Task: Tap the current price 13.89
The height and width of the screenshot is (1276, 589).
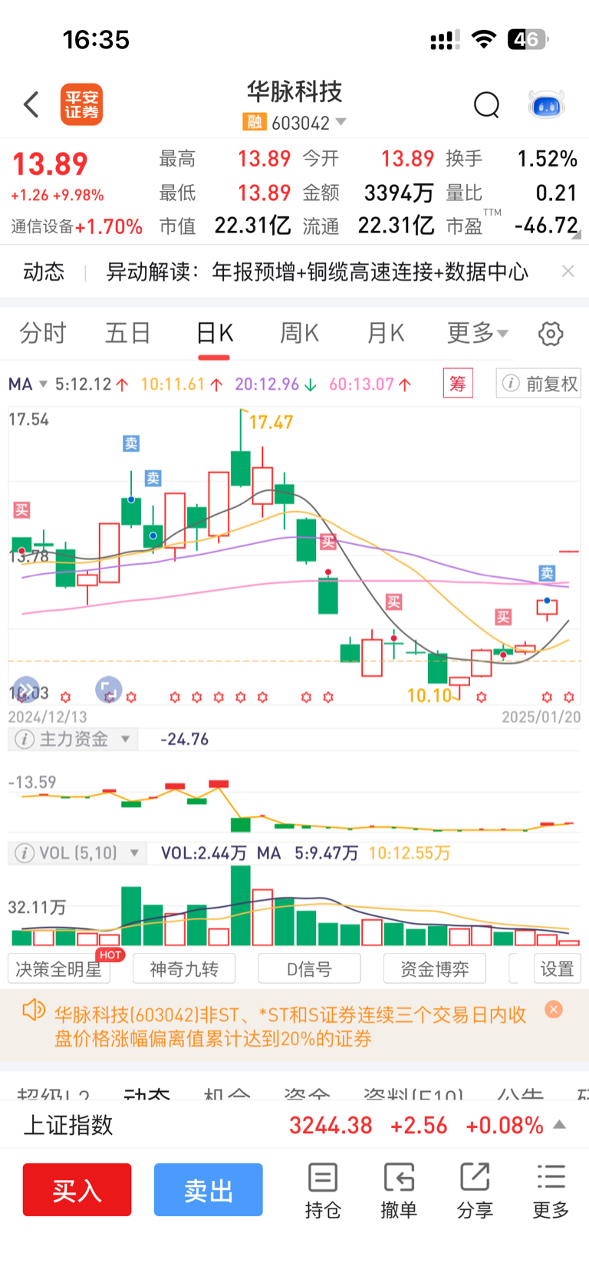Action: click(x=50, y=164)
